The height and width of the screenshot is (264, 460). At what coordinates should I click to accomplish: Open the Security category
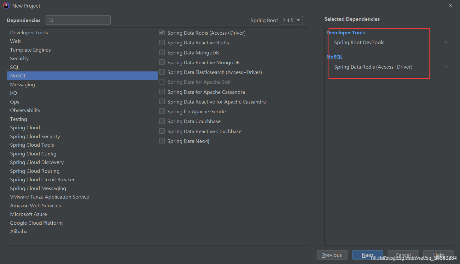[x=82, y=58]
